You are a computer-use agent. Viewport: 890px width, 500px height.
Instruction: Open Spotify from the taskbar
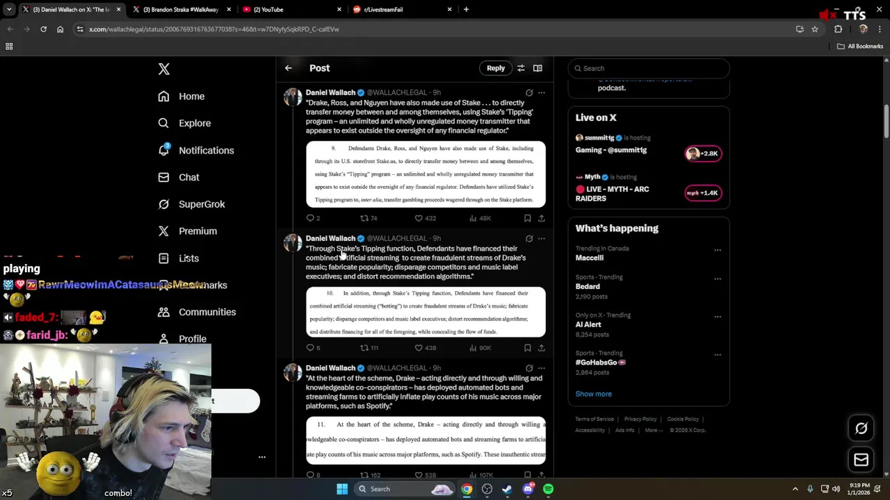tap(548, 489)
